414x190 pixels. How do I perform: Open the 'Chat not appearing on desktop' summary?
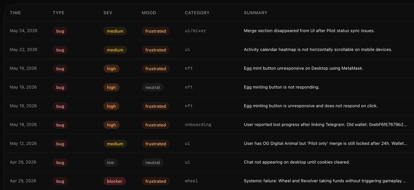[297, 162]
